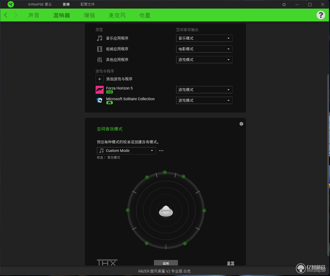
Task: Open the 电量 tab
Action: click(145, 15)
